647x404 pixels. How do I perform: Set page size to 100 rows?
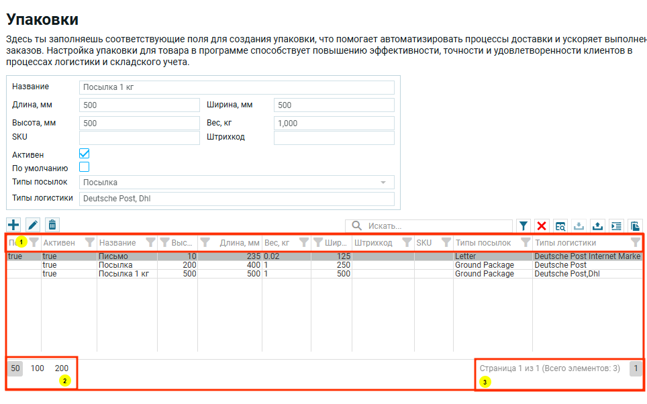click(38, 368)
